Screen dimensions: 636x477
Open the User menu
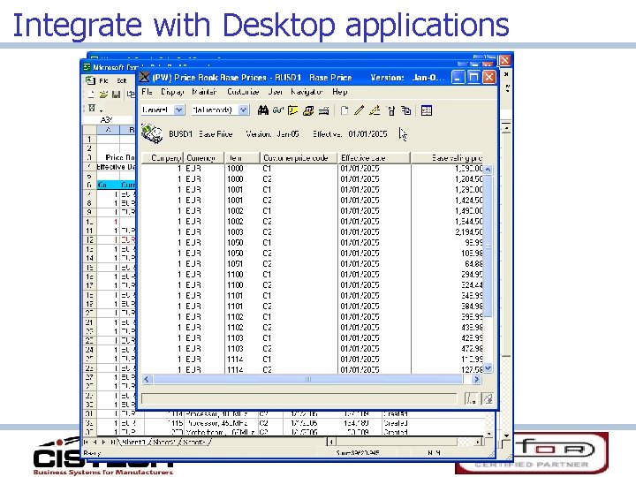click(275, 92)
